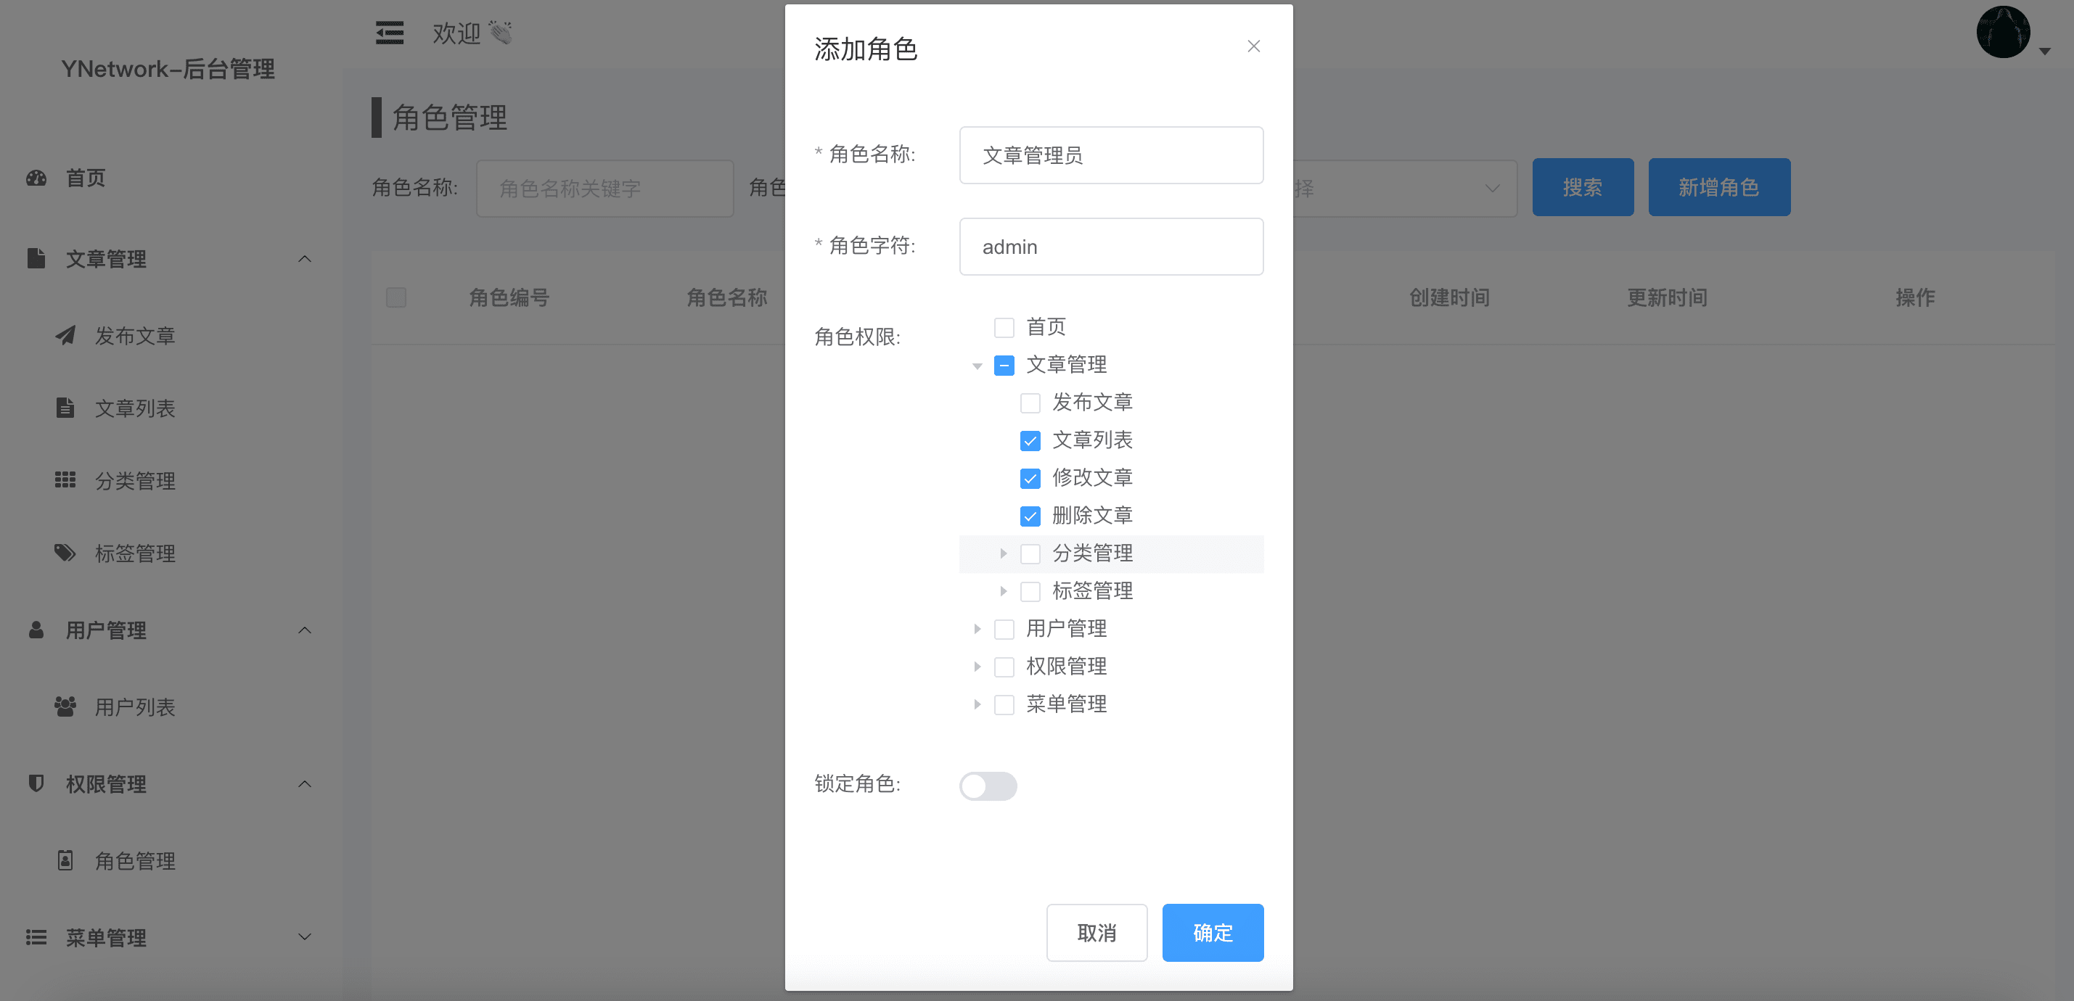Collapse the sidebar via the hamburger icon
The image size is (2074, 1001).
[389, 32]
